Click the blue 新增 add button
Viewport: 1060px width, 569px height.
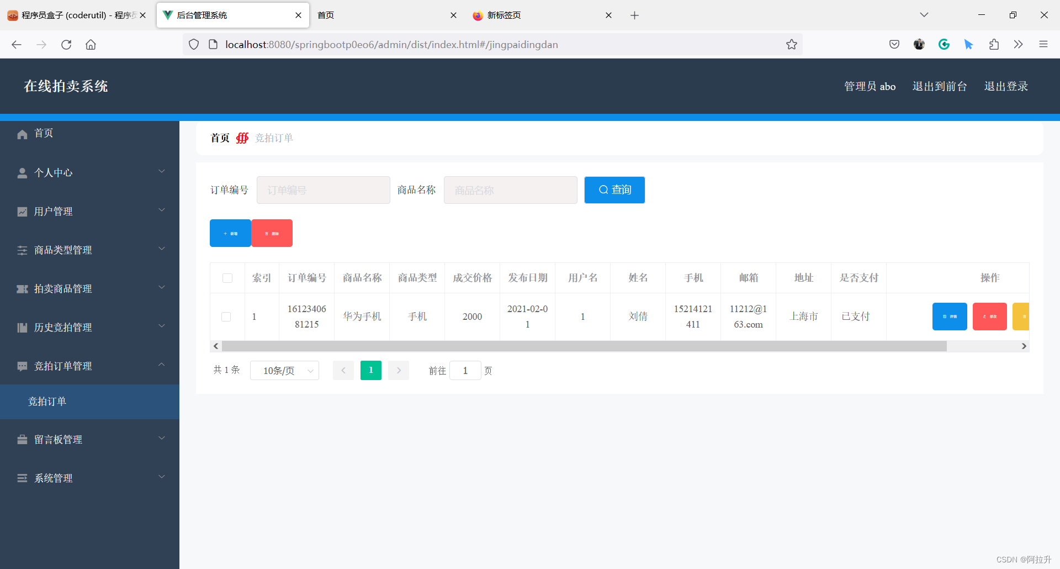click(x=230, y=233)
